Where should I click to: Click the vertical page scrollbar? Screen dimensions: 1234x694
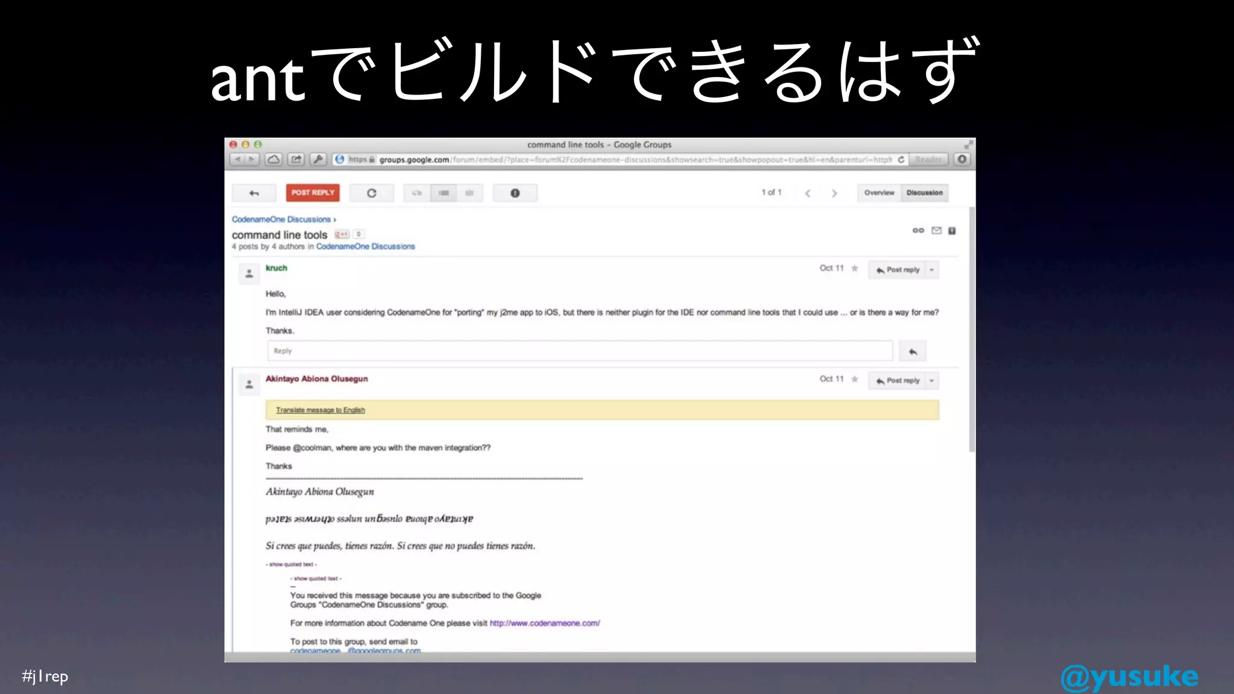pyautogui.click(x=971, y=330)
